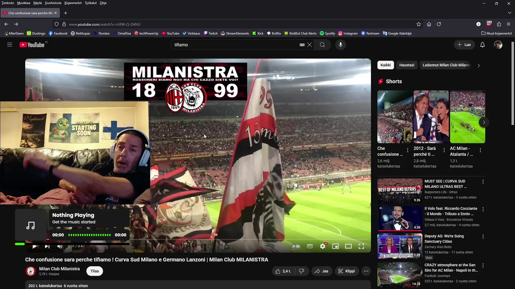Open Kirjanmerkit menu in Firefox
Viewport: 515px width, 289px height.
(73, 3)
